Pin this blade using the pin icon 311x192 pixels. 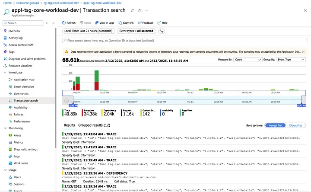pyautogui.click(x=132, y=10)
